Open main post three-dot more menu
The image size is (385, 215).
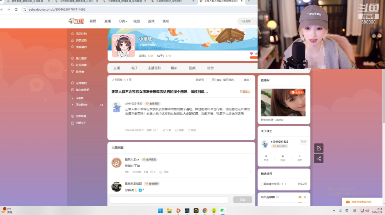coord(251,130)
